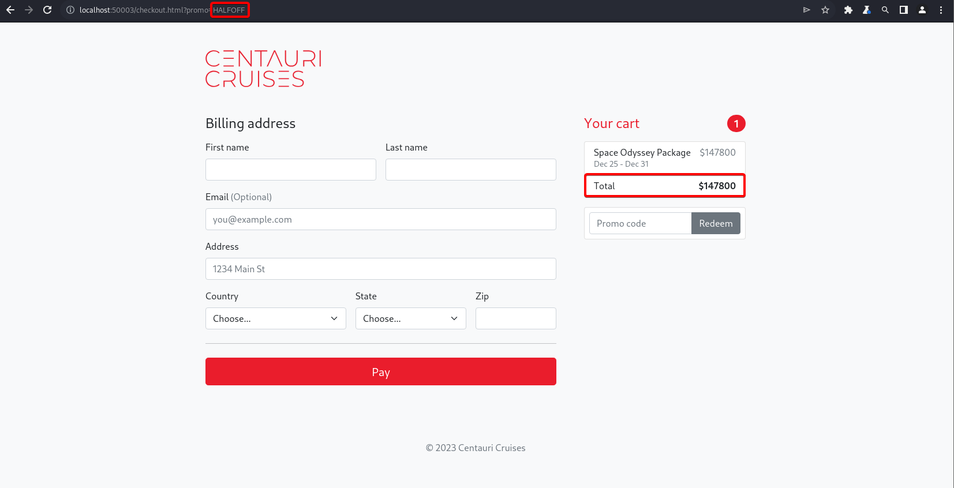Screen dimensions: 954x488
Task: View site information icon in address bar
Action: coord(70,10)
